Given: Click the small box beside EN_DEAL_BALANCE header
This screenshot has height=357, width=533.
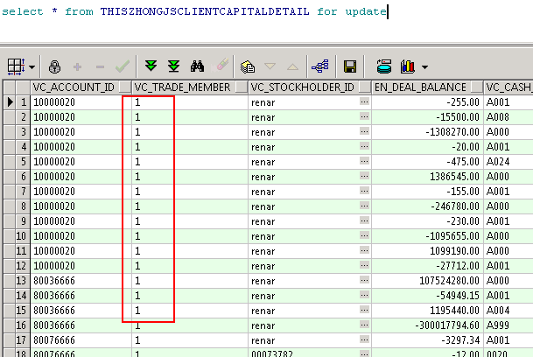Looking at the screenshot, I should [x=477, y=87].
